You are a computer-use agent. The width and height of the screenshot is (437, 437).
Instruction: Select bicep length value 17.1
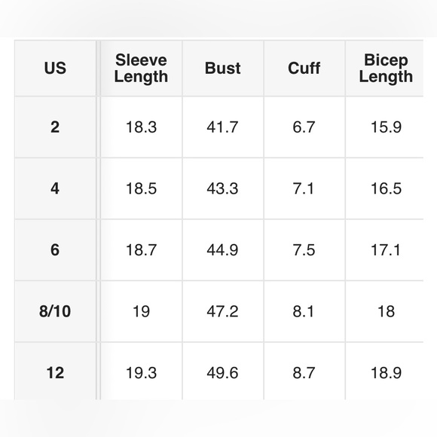point(386,249)
